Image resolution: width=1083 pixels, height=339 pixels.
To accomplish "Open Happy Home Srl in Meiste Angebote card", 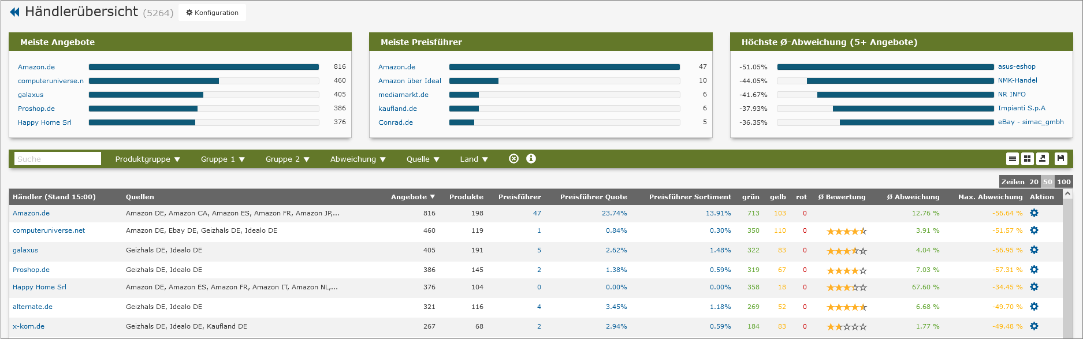I will point(44,122).
